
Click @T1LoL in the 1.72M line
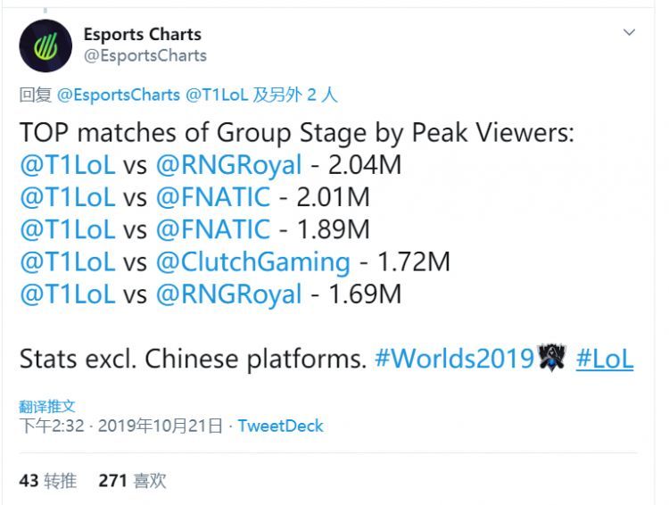(68, 262)
